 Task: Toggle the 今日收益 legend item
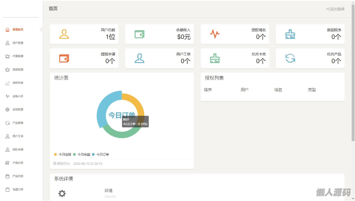click(82, 154)
